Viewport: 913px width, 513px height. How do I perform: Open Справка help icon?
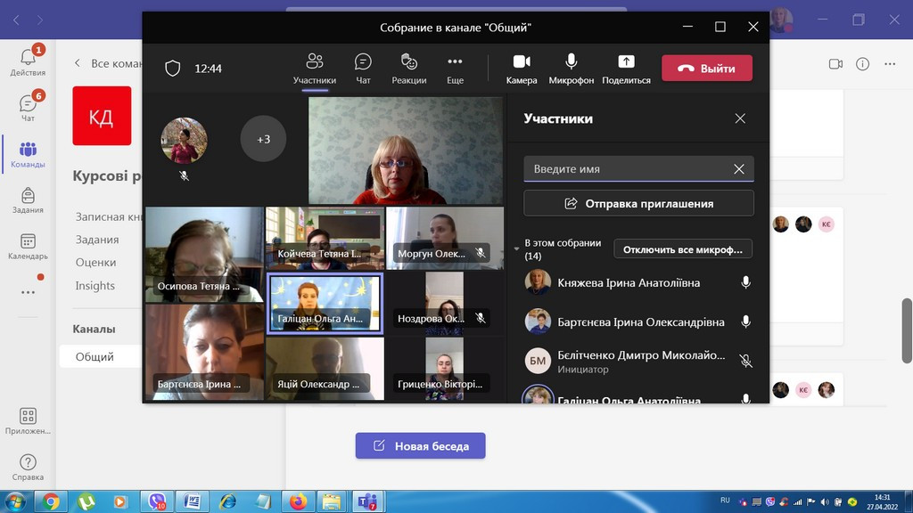point(28,466)
